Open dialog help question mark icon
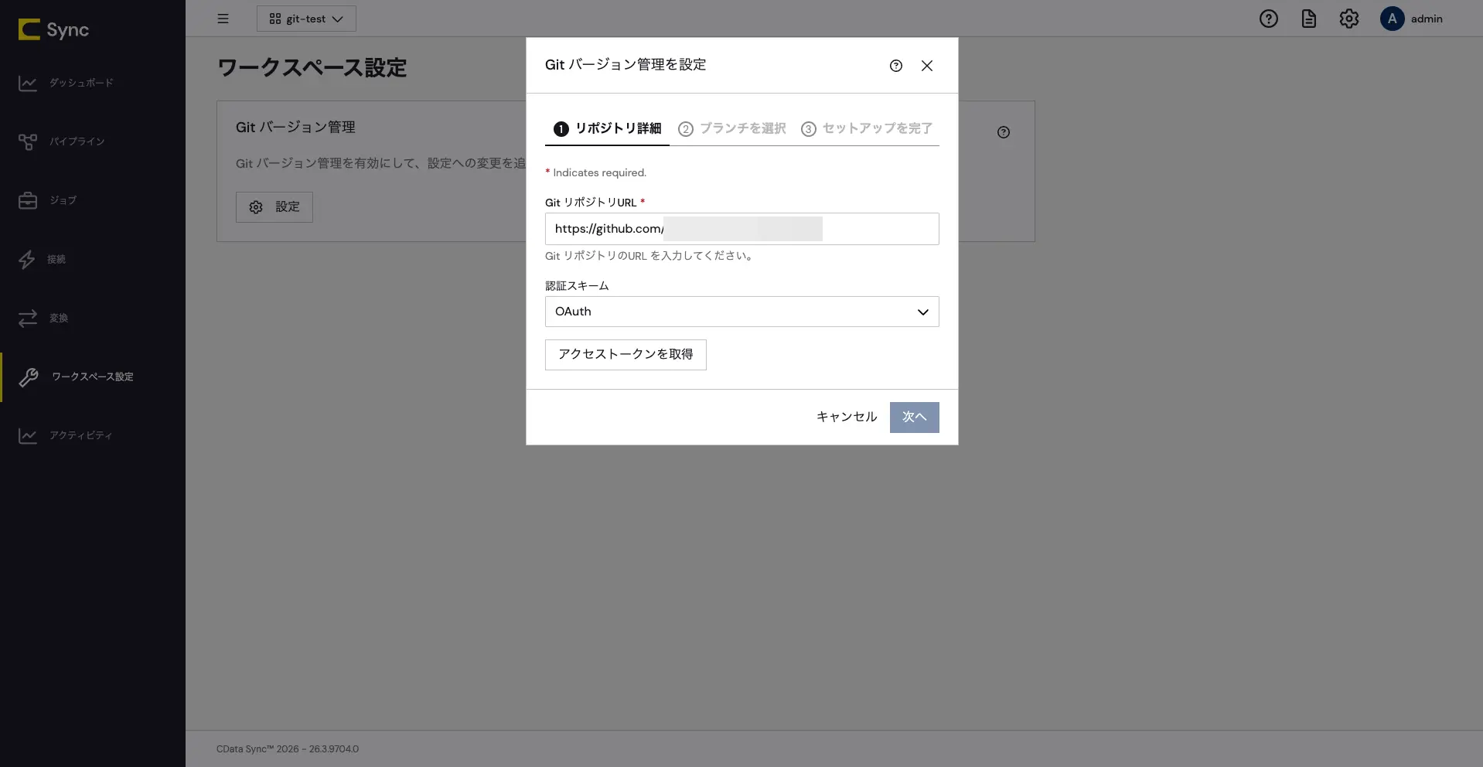This screenshot has height=767, width=1483. (896, 66)
